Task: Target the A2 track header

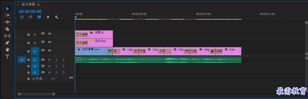Action: click(x=35, y=66)
